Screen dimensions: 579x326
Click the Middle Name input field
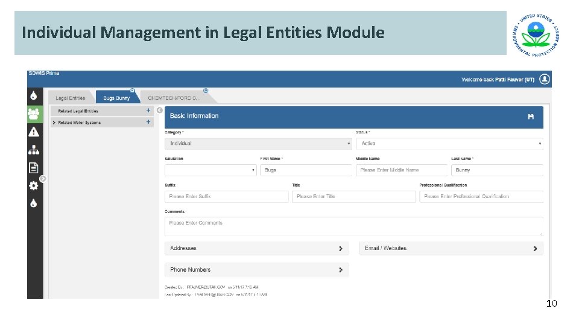(402, 170)
